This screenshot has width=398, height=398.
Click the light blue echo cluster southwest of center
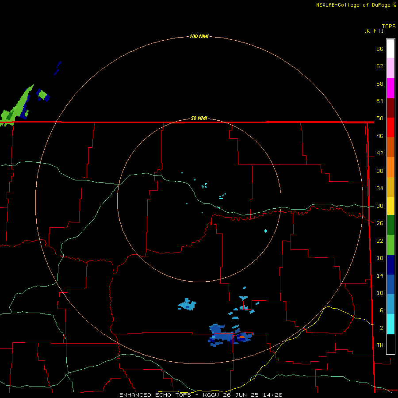187,304
